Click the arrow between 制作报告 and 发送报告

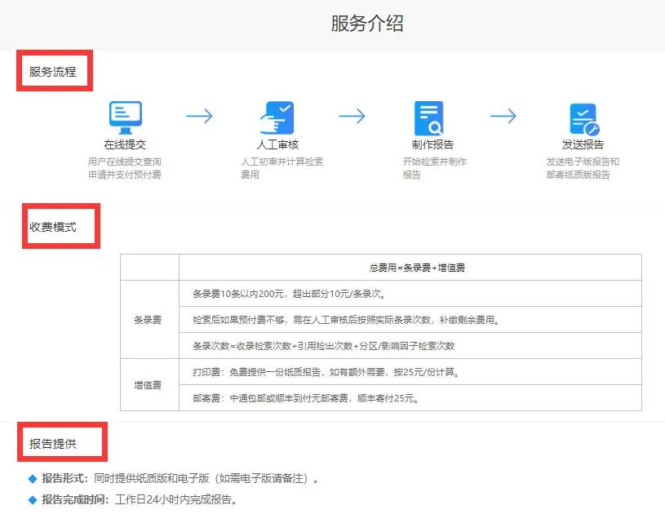(503, 117)
